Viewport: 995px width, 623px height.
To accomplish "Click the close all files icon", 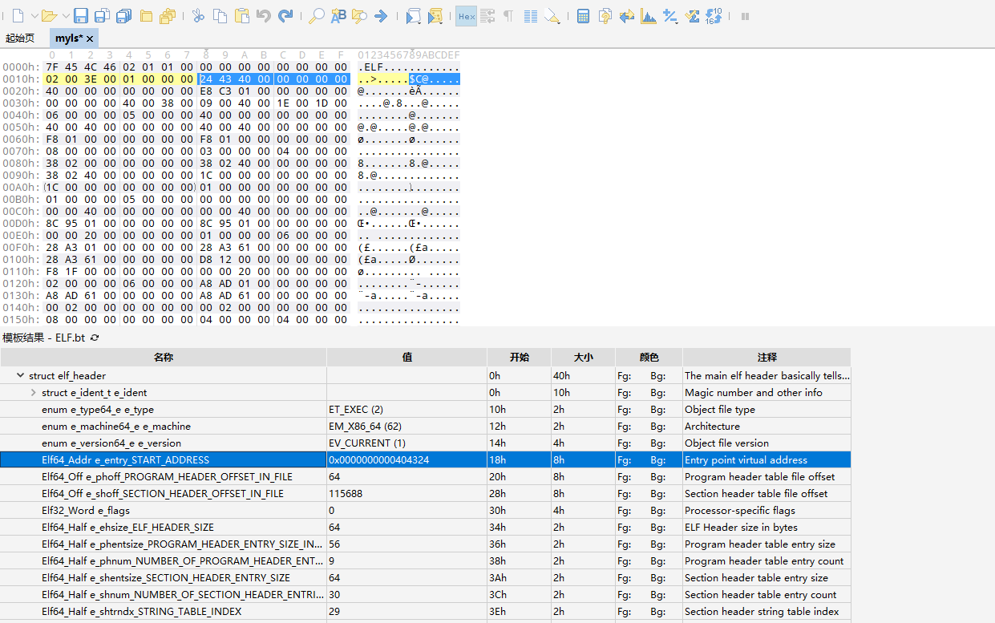I will tap(168, 16).
